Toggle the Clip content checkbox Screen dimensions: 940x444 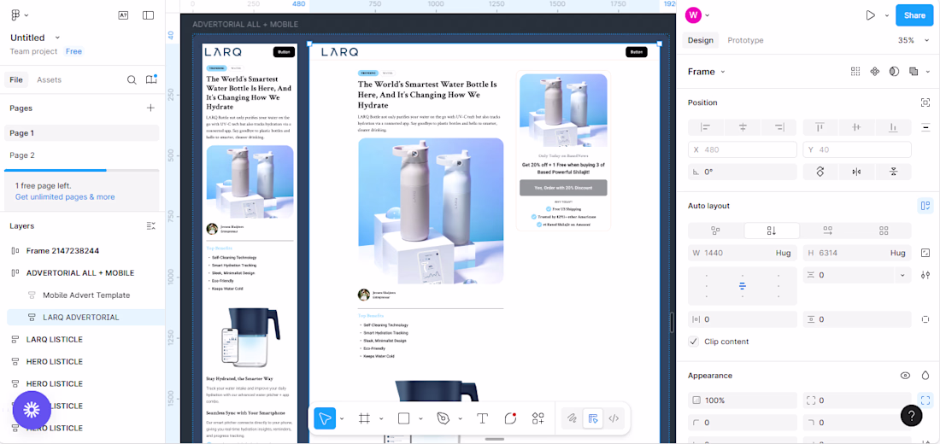pos(694,342)
